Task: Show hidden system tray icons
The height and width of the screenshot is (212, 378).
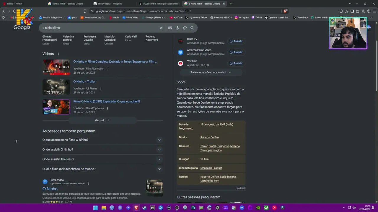Action: point(343,208)
